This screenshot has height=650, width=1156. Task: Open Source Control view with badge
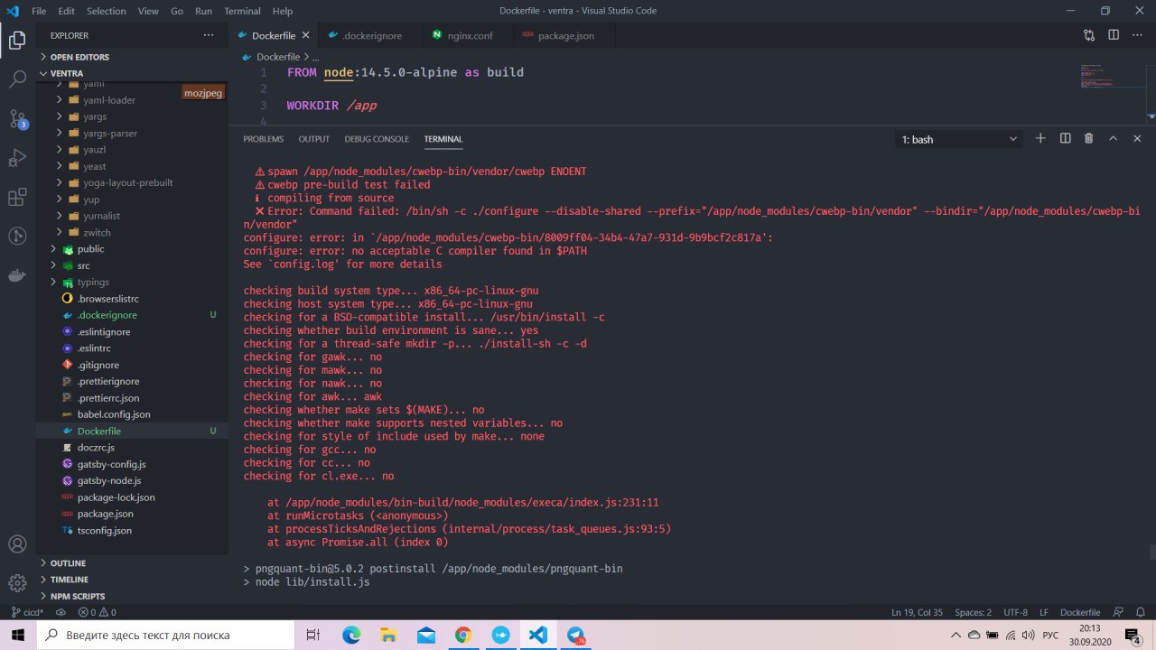pyautogui.click(x=17, y=118)
